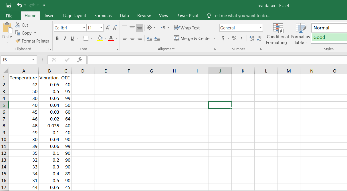Expand the General number format dropdown
This screenshot has height=191, width=347.
click(x=260, y=28)
